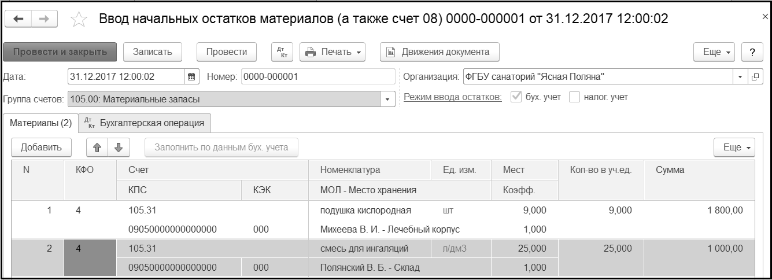
Task: Click the back navigation arrow
Action: 19,19
